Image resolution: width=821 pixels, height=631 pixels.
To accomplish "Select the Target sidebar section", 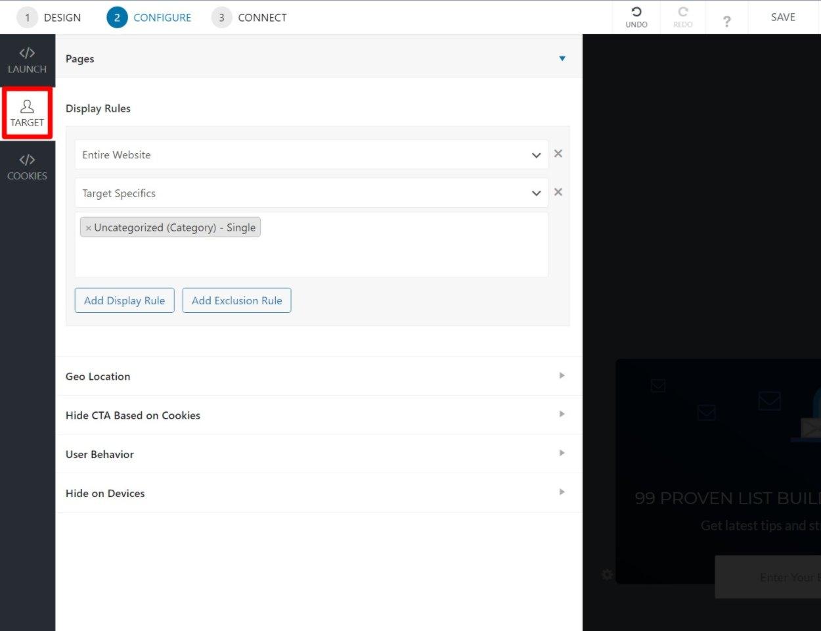I will click(x=27, y=113).
